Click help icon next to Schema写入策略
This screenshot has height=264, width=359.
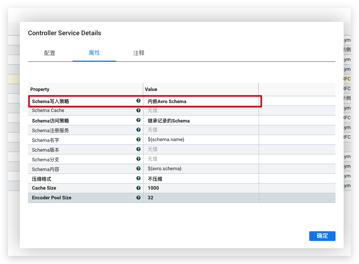coord(138,101)
